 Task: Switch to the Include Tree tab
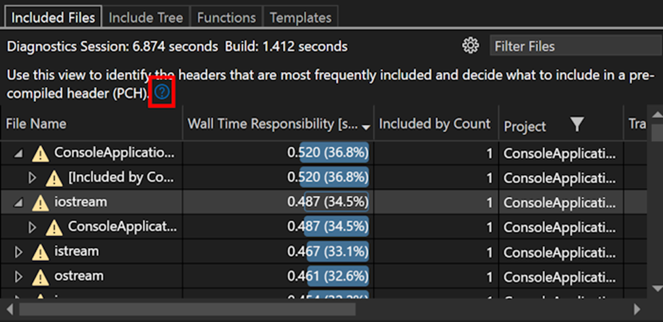click(x=146, y=18)
